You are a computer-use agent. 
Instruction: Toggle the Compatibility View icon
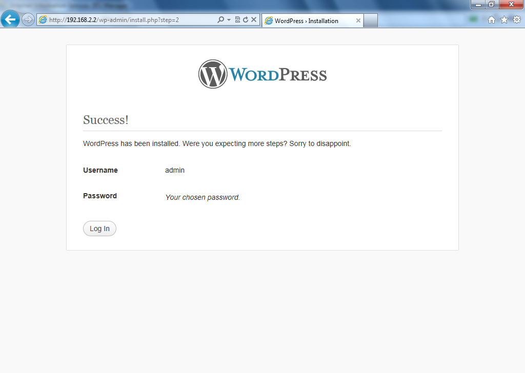click(237, 20)
